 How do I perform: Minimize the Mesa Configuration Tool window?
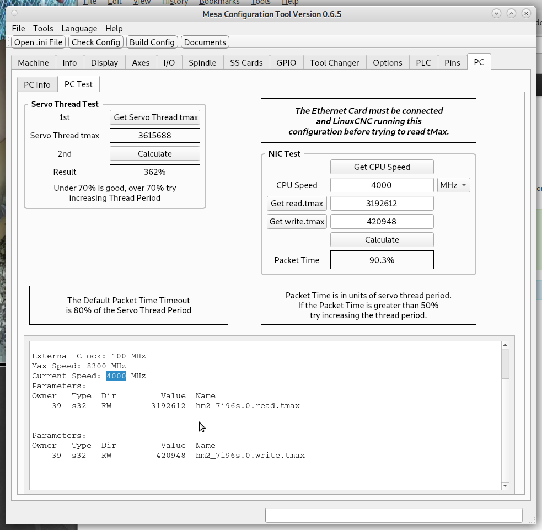click(496, 13)
